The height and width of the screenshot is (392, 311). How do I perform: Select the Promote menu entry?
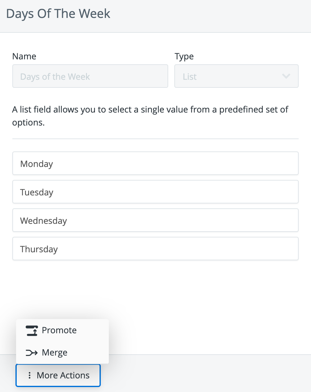tap(62, 330)
